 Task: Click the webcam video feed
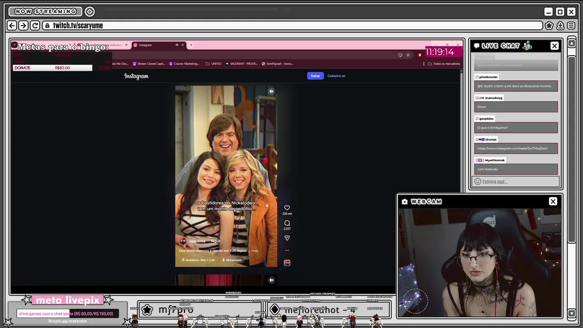pos(480,262)
